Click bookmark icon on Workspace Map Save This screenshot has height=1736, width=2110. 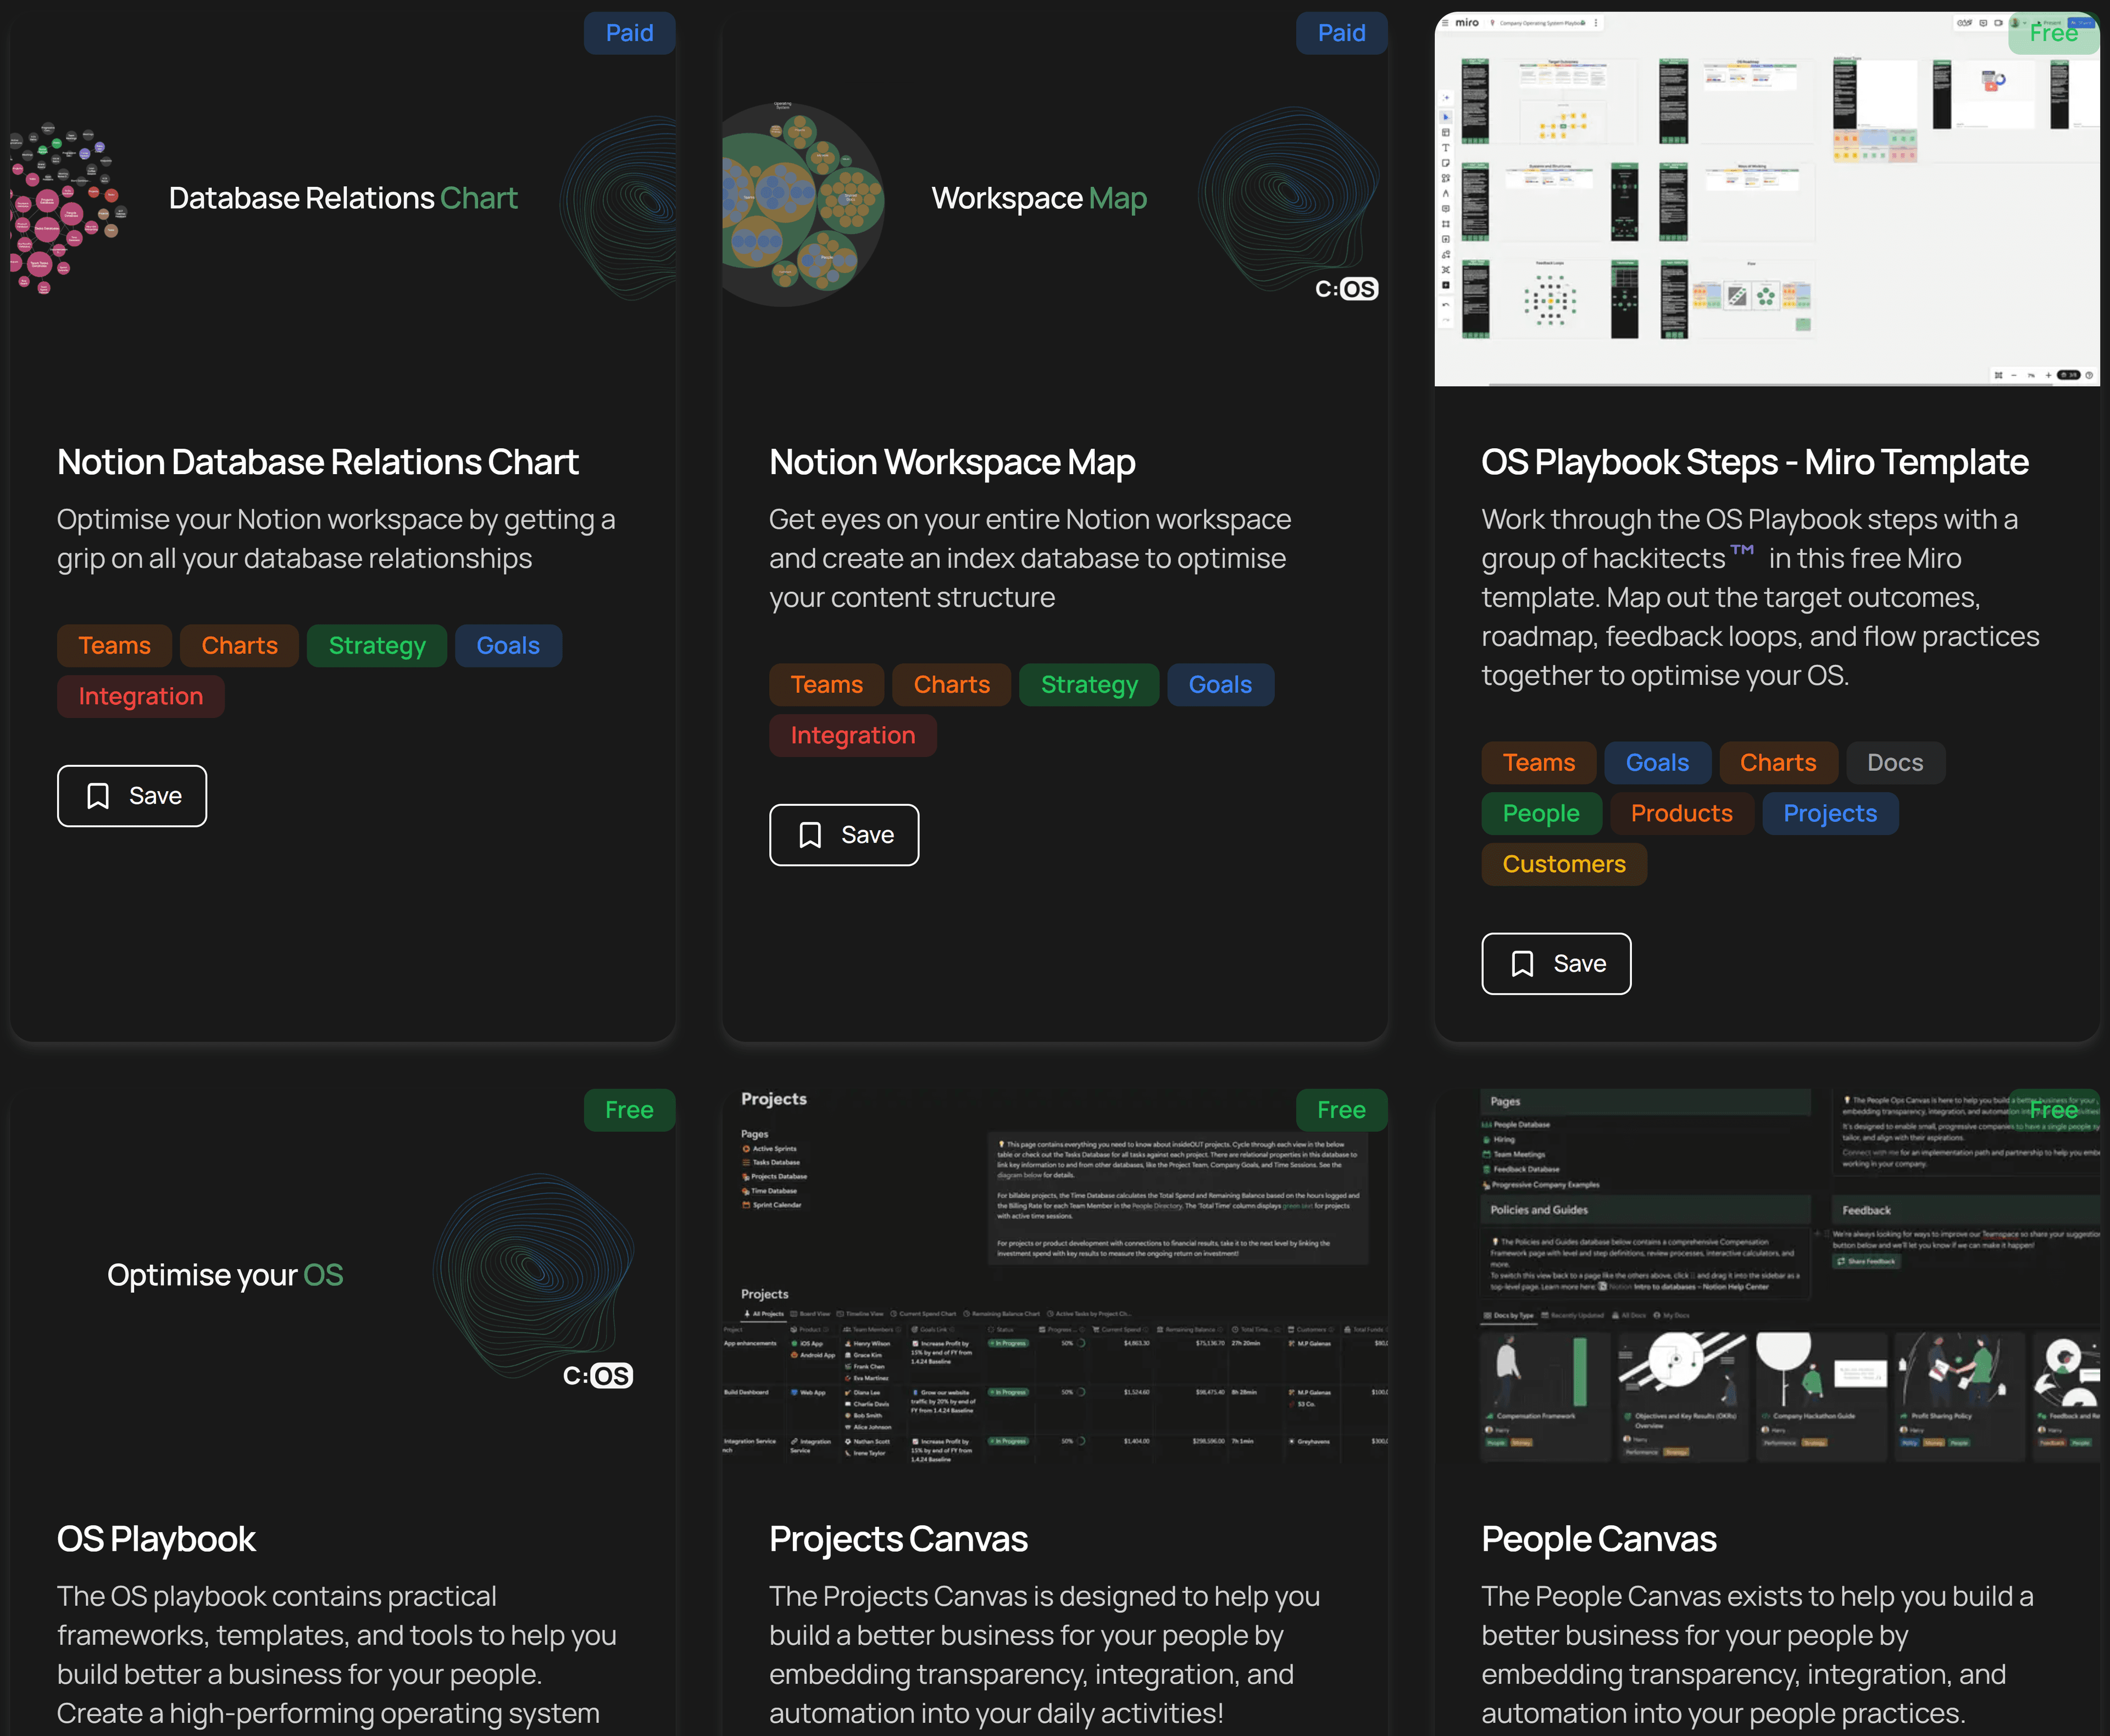(810, 835)
